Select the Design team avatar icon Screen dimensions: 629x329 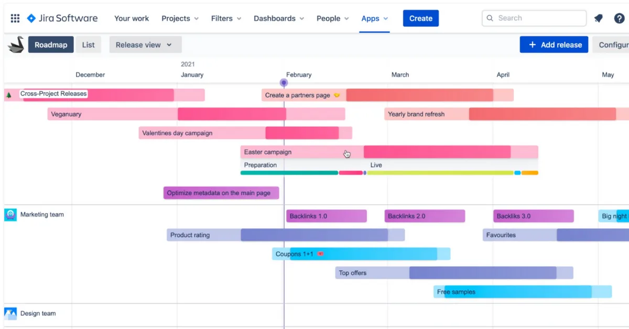click(11, 313)
